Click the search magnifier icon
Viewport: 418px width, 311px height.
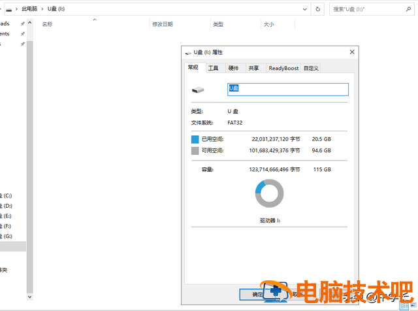(410, 9)
